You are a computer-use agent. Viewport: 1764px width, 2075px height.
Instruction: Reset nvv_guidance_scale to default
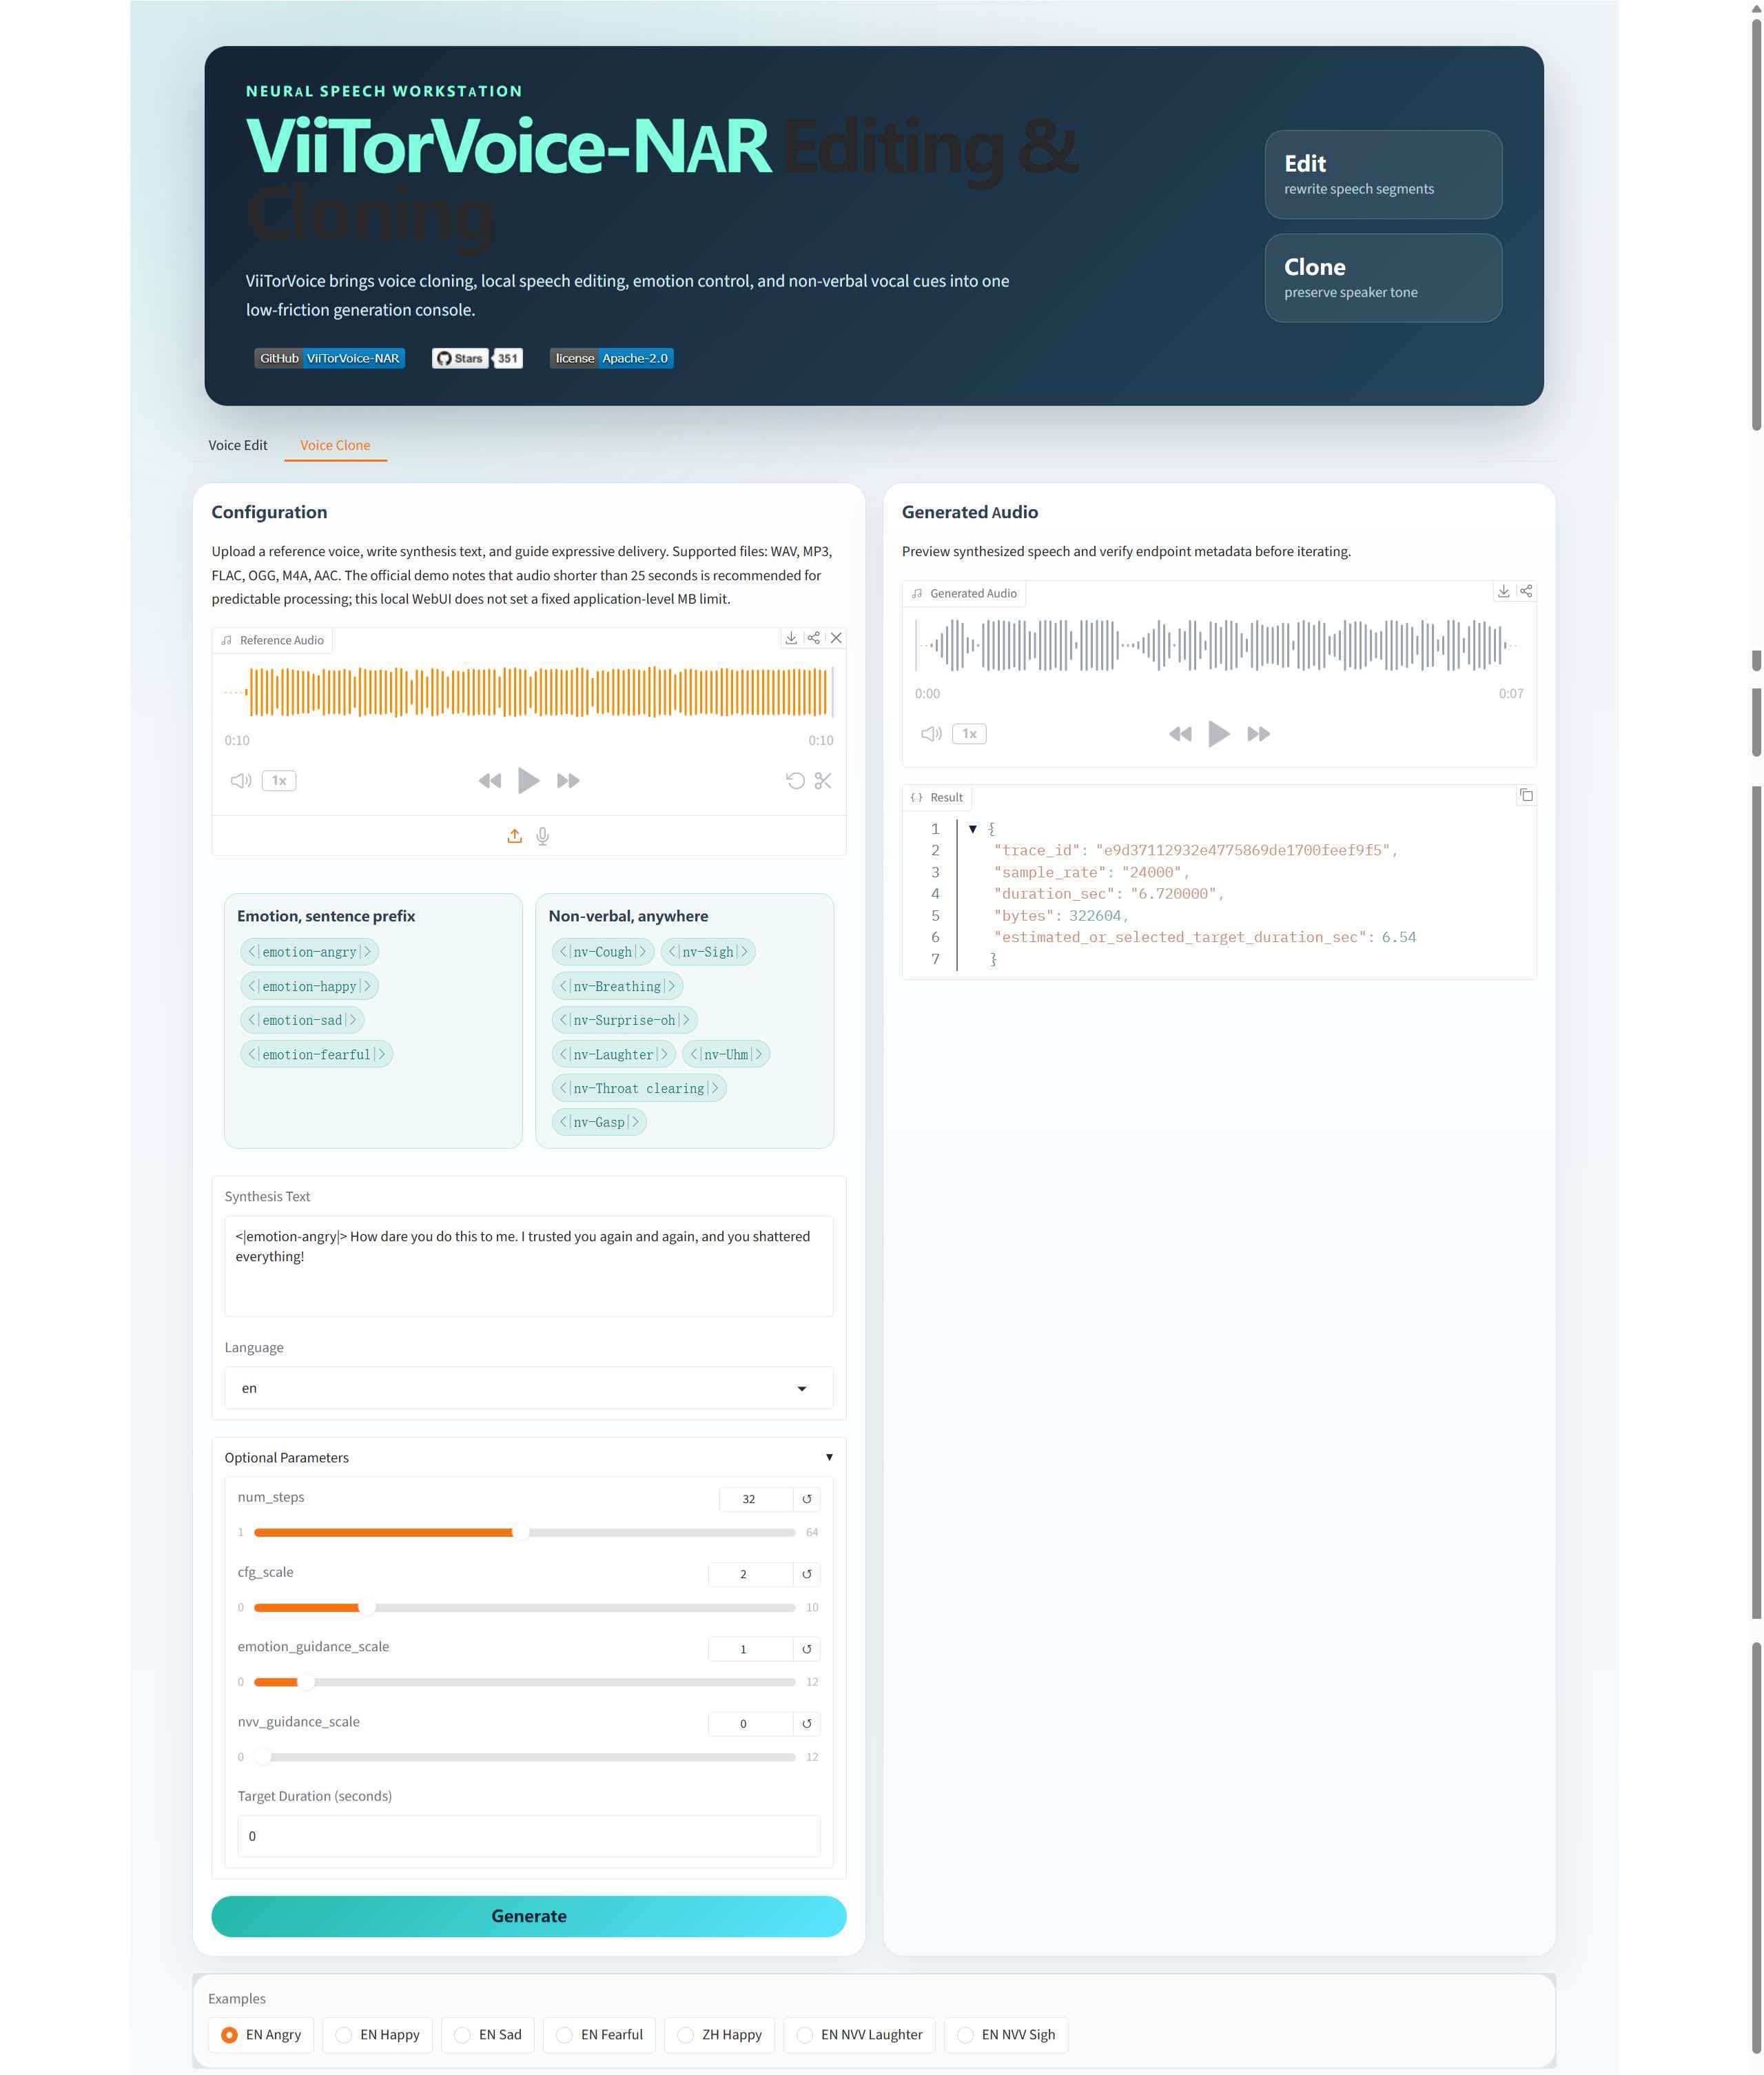tap(807, 1724)
